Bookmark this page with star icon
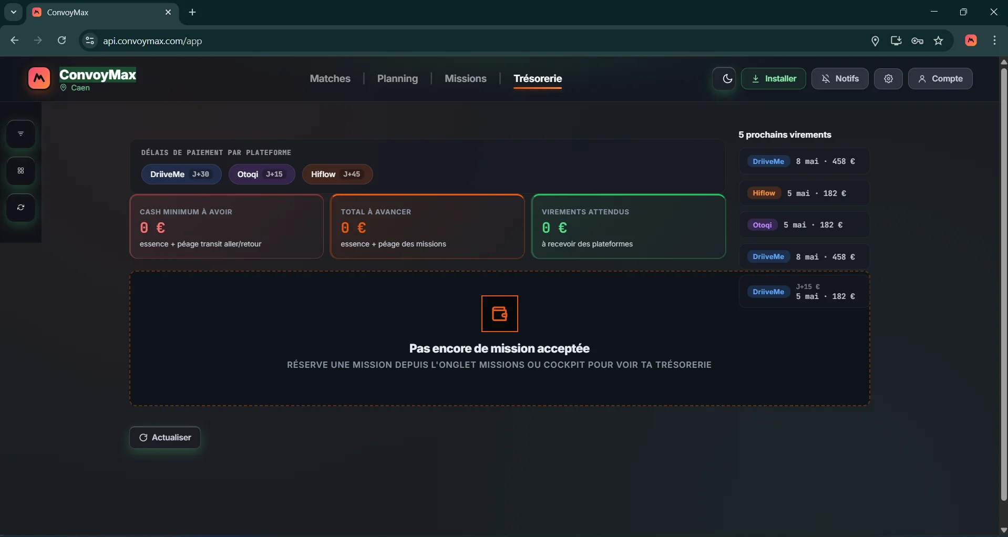Viewport: 1008px width, 537px height. click(939, 41)
